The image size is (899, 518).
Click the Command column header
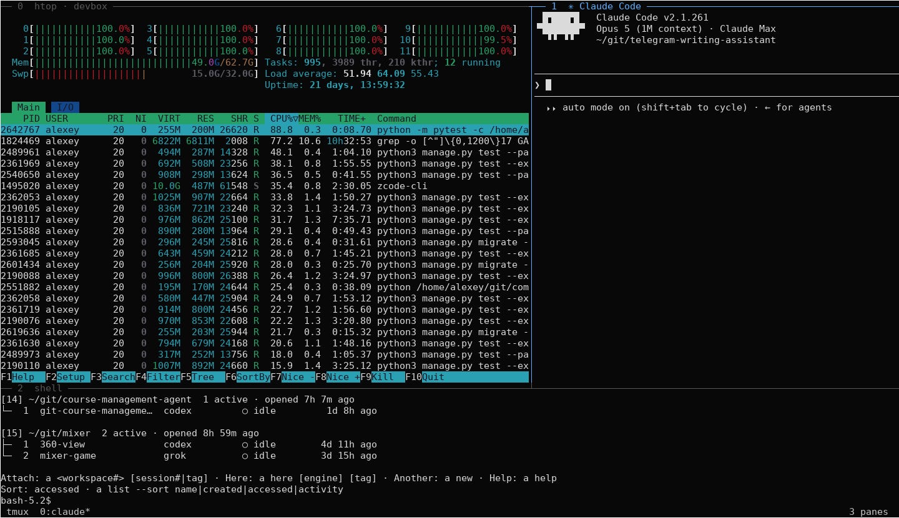click(396, 119)
